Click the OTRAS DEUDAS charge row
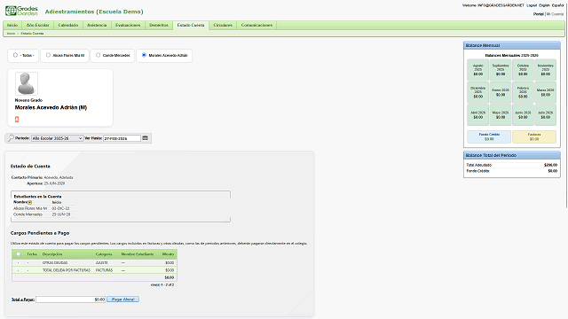This screenshot has width=568, height=319. tap(94, 262)
